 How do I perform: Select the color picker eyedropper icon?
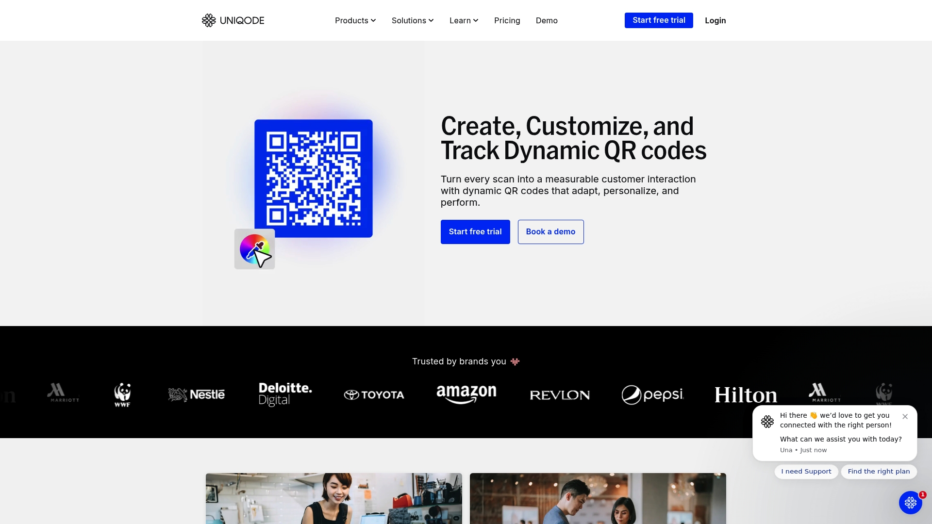(x=255, y=249)
